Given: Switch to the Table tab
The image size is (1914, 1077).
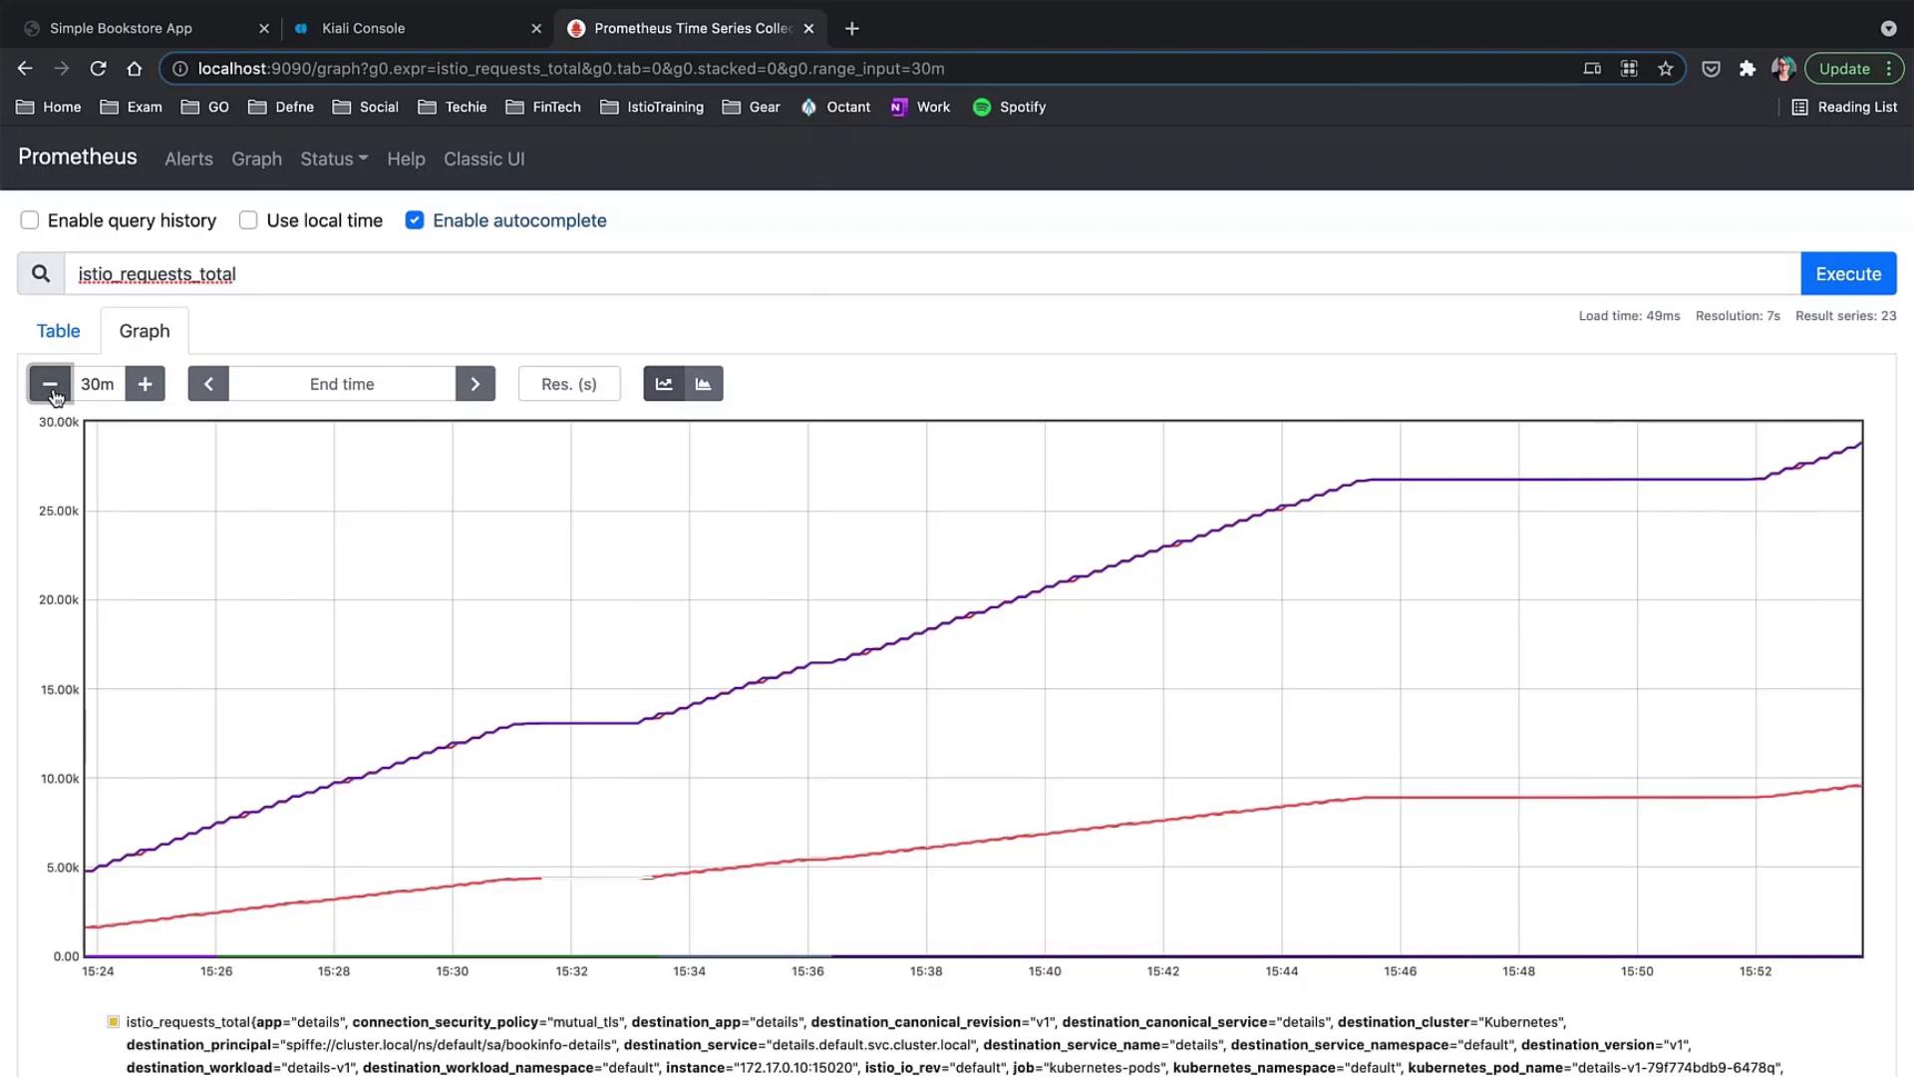Looking at the screenshot, I should pyautogui.click(x=58, y=331).
